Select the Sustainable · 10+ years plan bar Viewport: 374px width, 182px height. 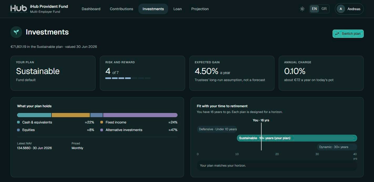point(297,138)
